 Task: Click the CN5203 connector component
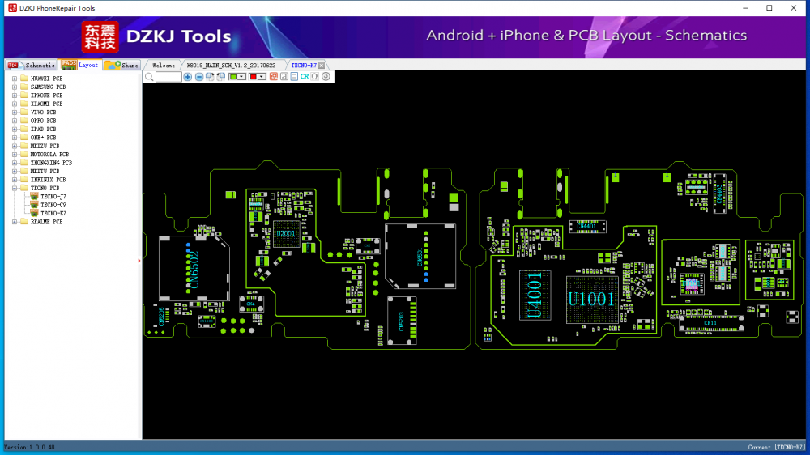tap(402, 321)
